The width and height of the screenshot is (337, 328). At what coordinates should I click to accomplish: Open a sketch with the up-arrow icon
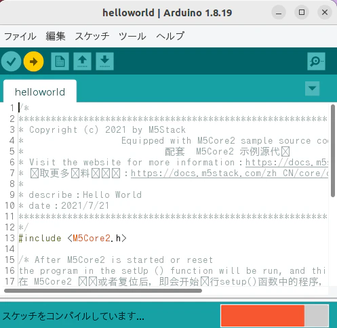[x=82, y=62]
